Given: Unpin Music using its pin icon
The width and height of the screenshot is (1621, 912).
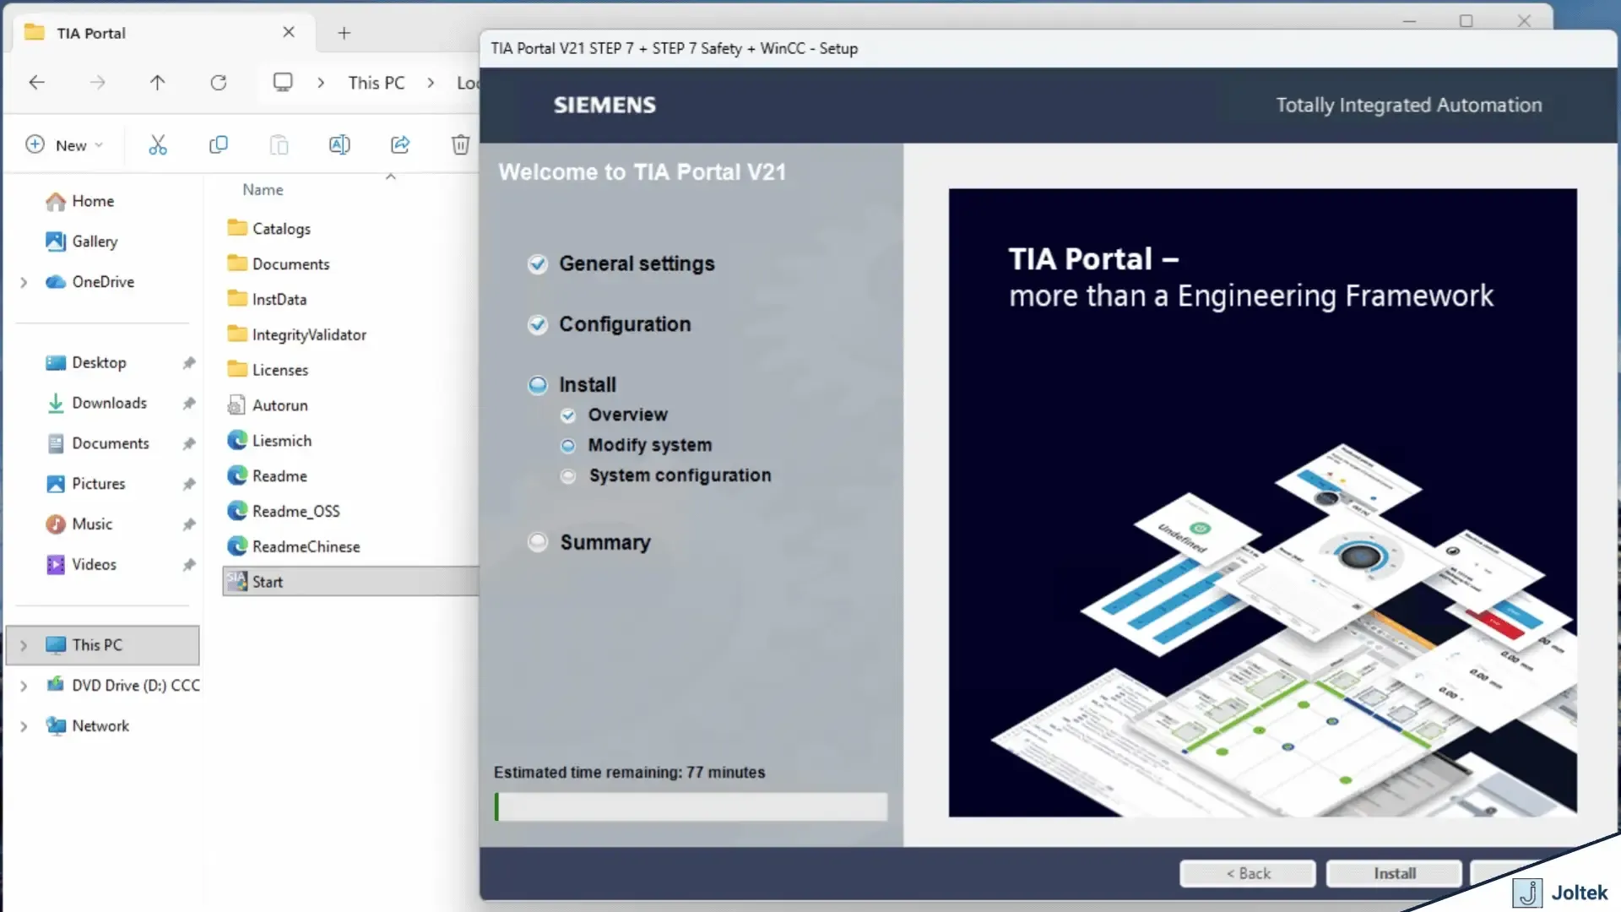Looking at the screenshot, I should pos(189,524).
